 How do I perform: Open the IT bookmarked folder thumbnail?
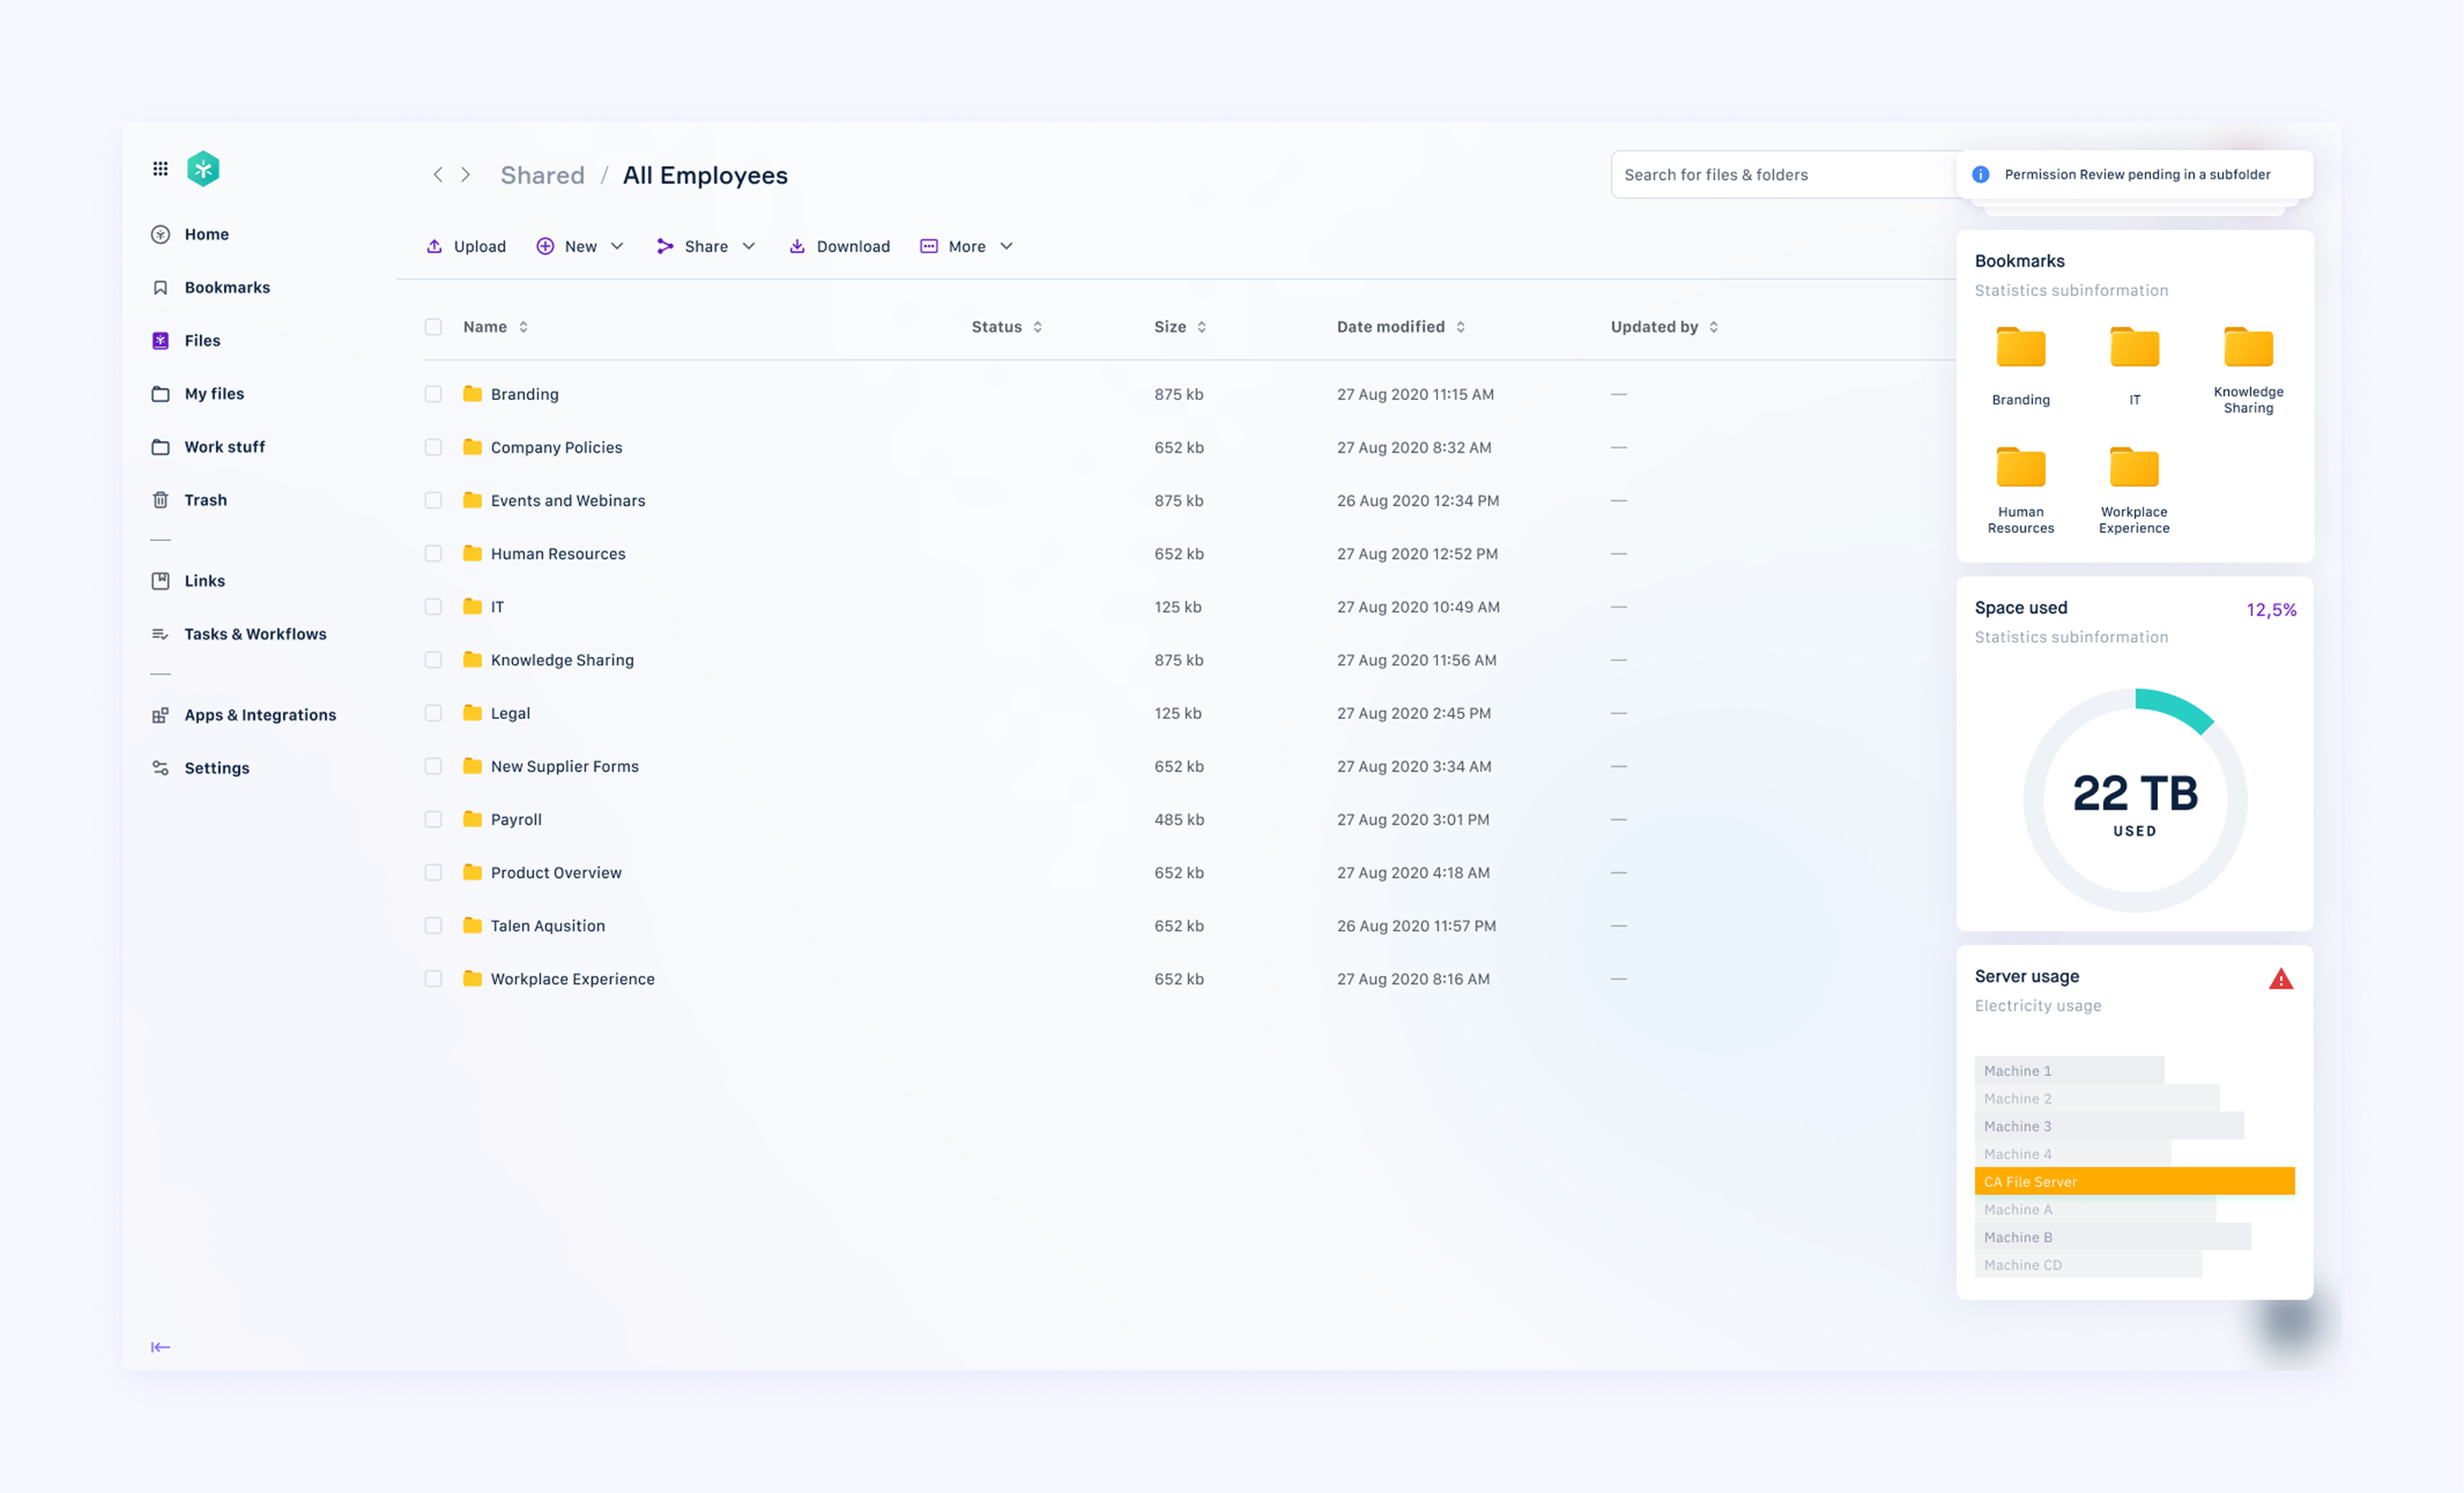click(x=2134, y=349)
